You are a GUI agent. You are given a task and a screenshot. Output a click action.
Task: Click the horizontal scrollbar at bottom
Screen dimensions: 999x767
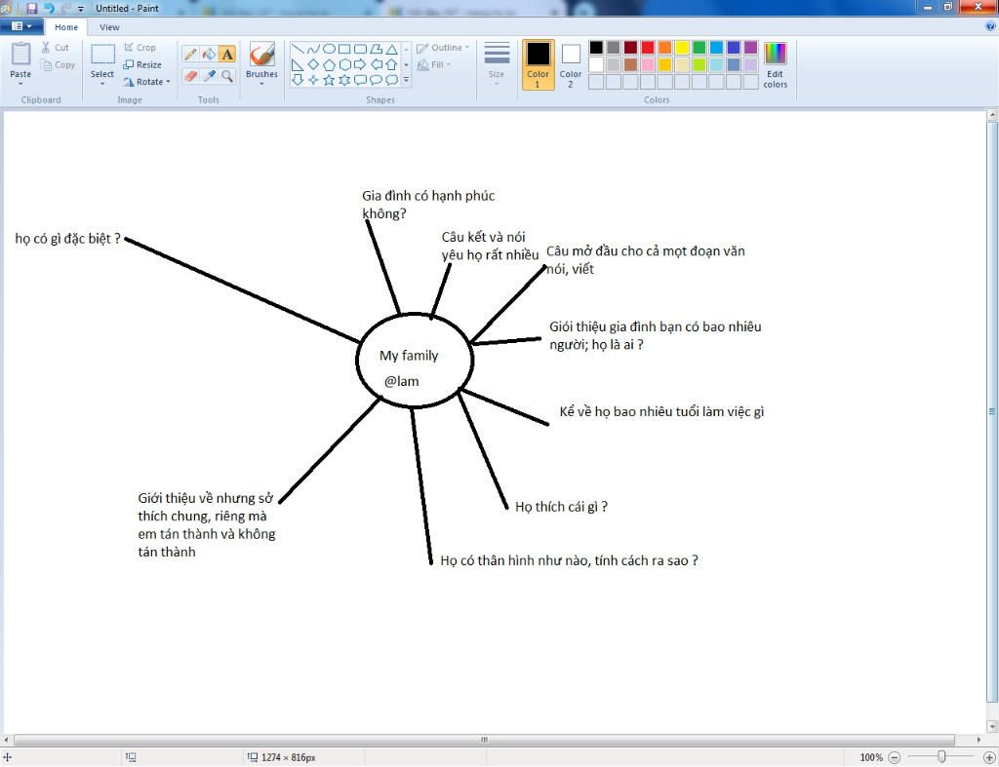pos(484,739)
